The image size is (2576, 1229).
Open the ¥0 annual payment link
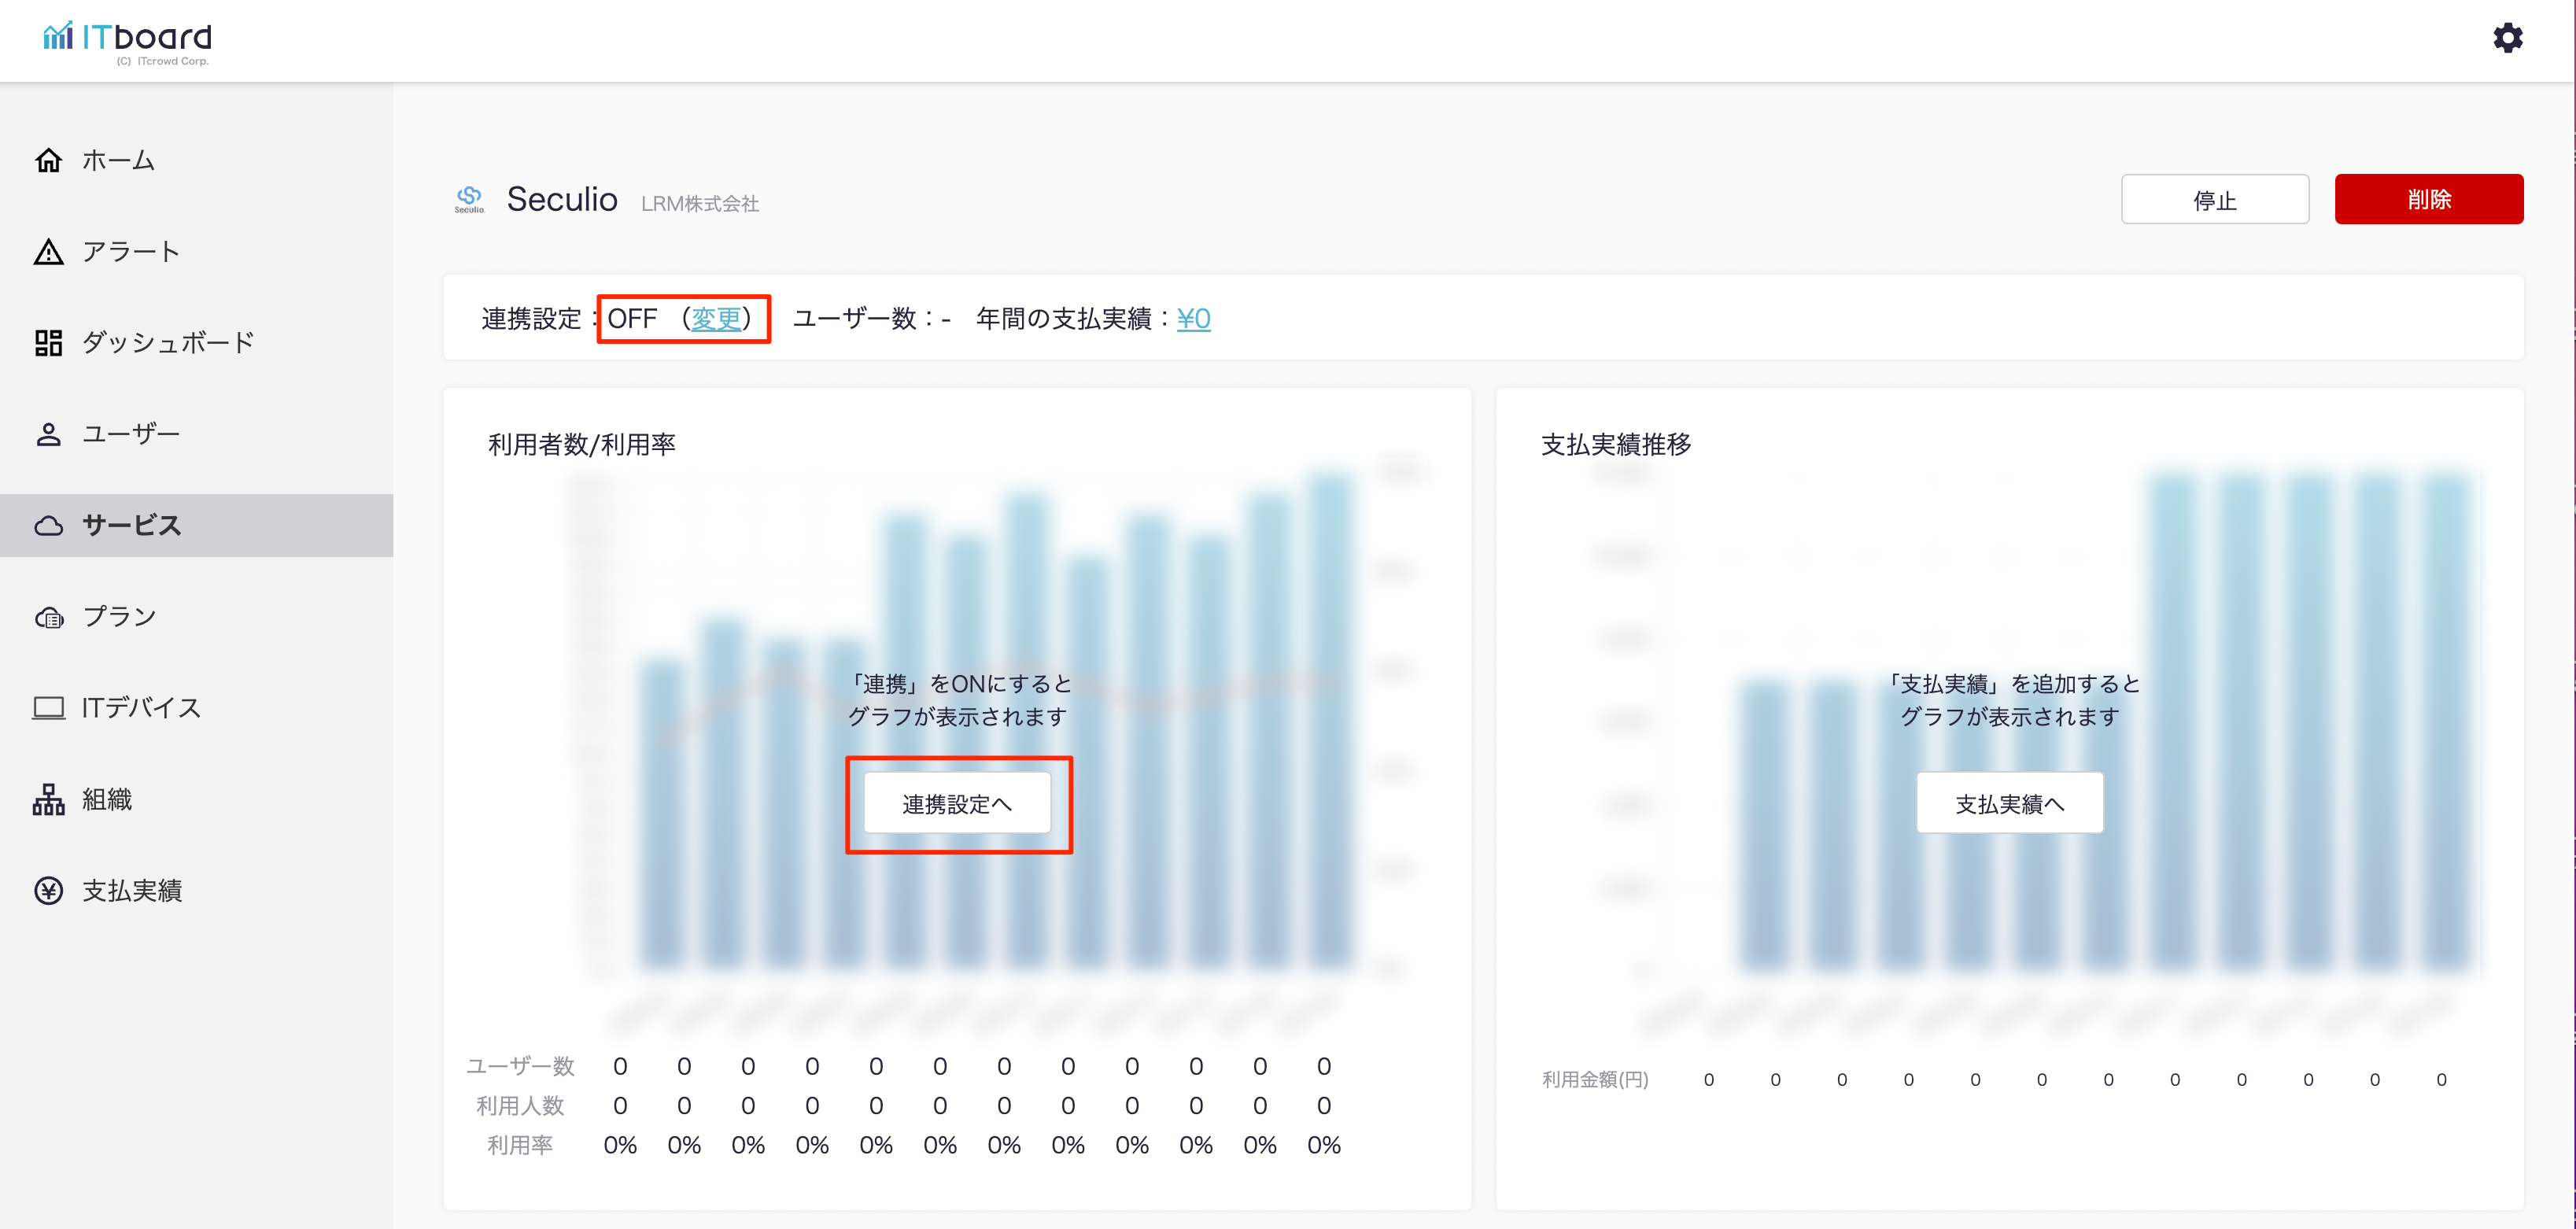click(x=1193, y=319)
